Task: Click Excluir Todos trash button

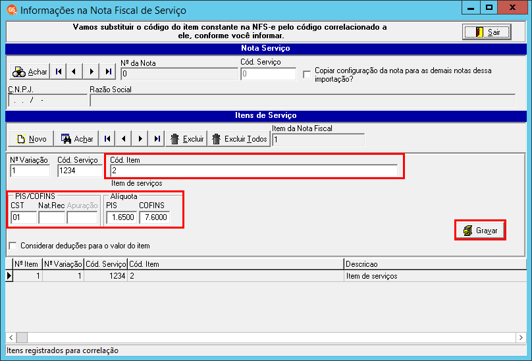Action: (x=239, y=139)
